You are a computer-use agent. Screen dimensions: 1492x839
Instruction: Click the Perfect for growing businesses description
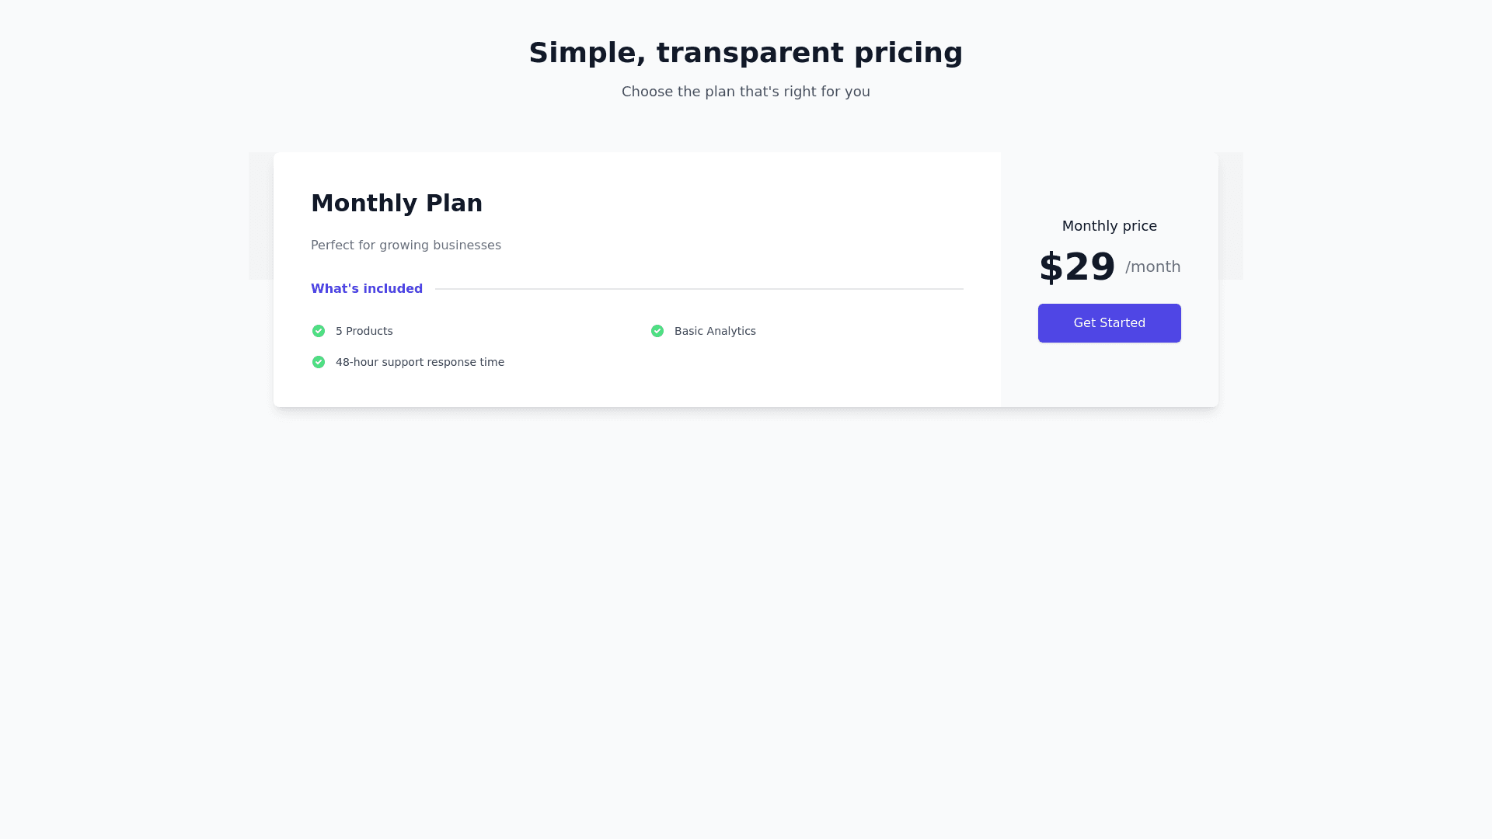pos(406,245)
